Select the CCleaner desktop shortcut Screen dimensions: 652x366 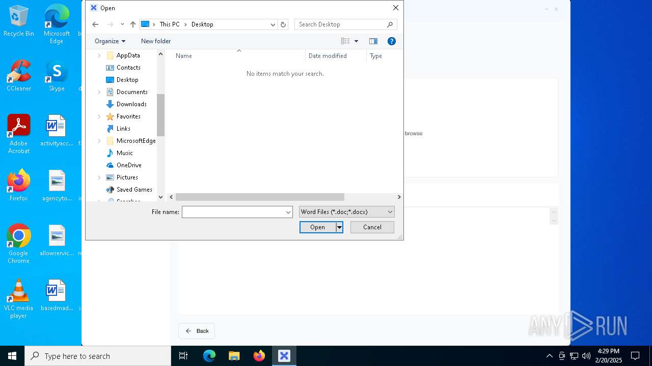(19, 76)
